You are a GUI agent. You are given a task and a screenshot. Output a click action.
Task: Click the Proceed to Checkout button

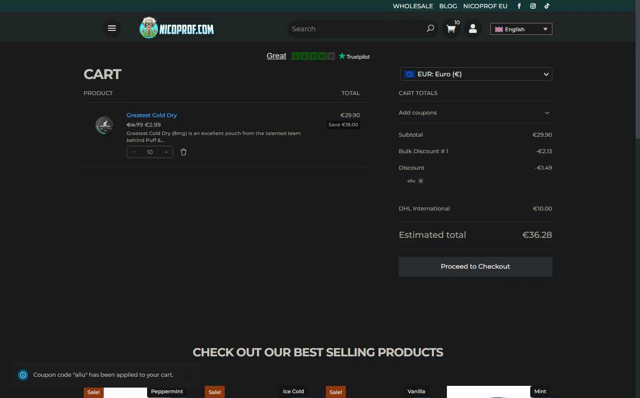[x=475, y=266]
